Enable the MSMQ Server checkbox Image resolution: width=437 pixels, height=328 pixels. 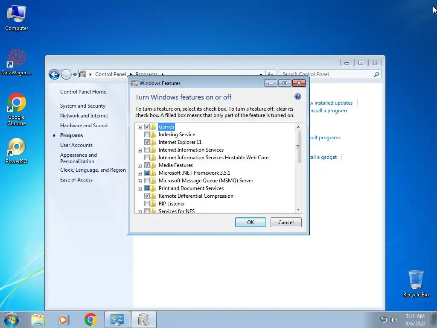click(x=147, y=181)
